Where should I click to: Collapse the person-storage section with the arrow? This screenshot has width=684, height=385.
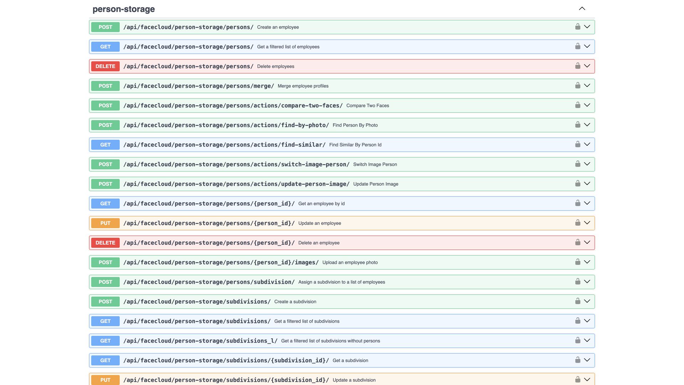[x=582, y=9]
